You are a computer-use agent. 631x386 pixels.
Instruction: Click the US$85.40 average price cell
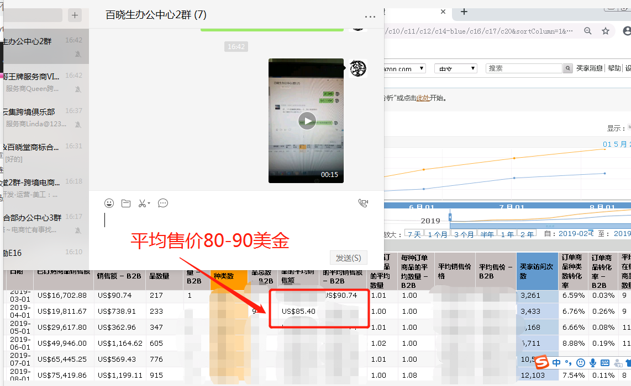(x=298, y=312)
